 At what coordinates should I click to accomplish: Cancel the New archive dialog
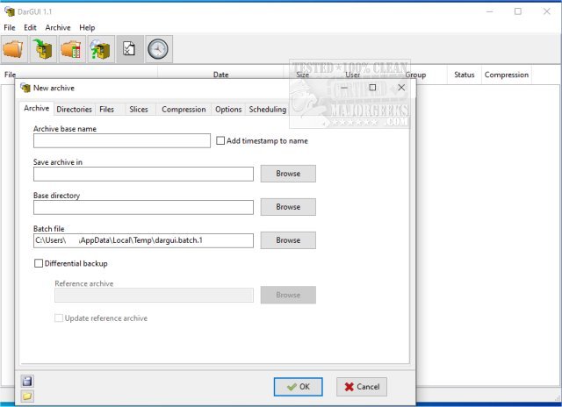pos(361,386)
